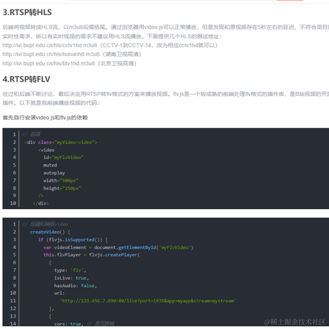Click the line about installing video.js and flv.js dependencies

45,118
